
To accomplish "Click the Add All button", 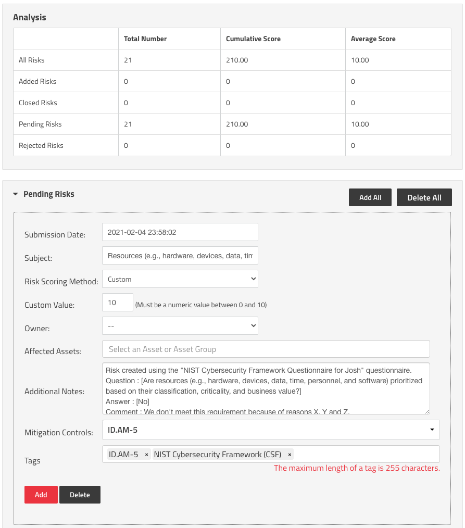I will (370, 197).
